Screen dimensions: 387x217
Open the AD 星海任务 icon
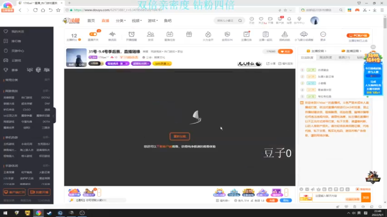(170, 34)
